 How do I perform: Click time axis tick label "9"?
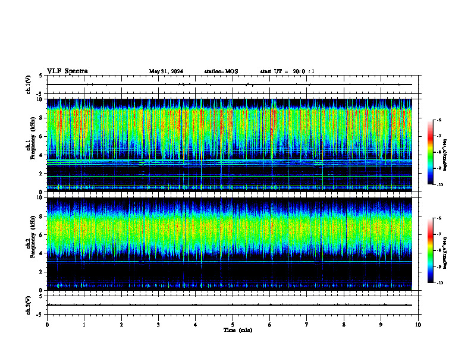[381, 325]
